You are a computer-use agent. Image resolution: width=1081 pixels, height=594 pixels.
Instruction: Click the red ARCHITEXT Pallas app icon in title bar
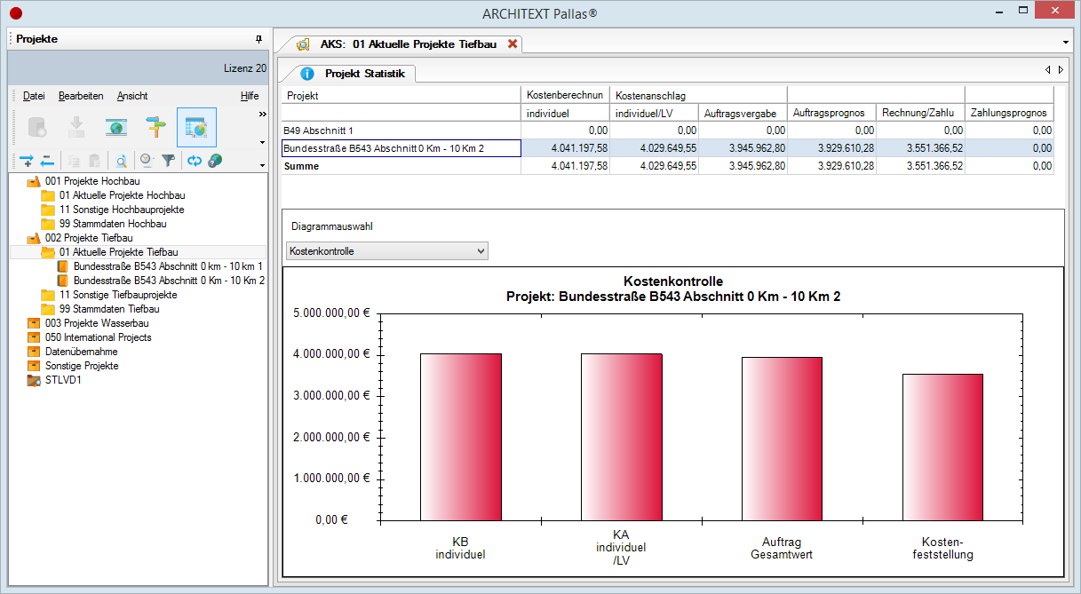coord(15,13)
